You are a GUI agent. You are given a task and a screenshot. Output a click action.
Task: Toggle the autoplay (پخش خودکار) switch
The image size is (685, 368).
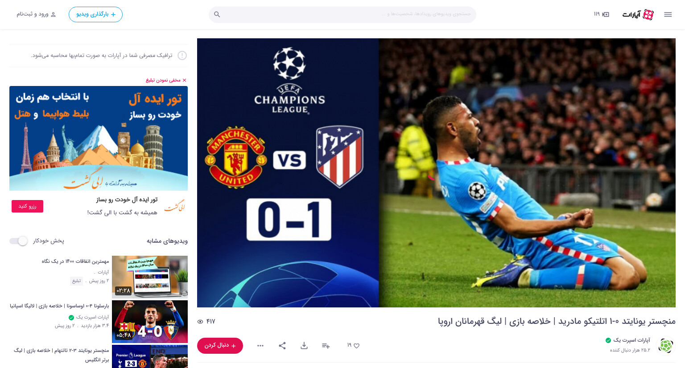[19, 241]
